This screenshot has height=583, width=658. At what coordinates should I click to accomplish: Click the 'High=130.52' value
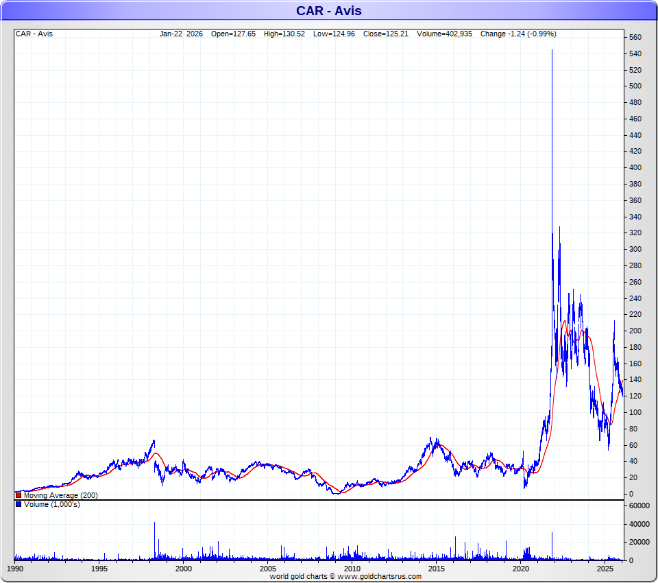(284, 34)
